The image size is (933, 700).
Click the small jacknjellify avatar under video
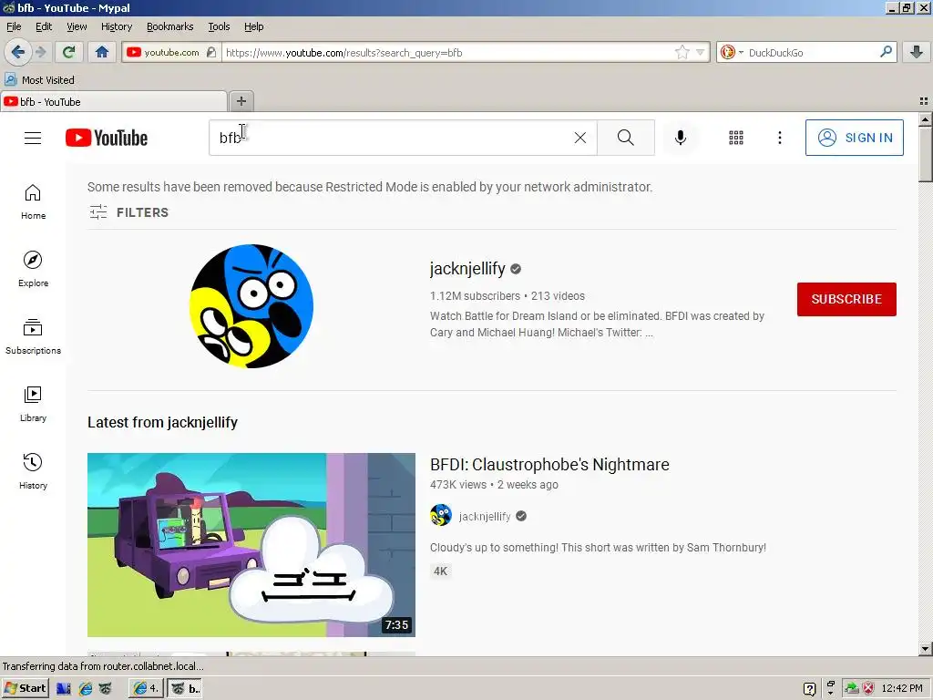pyautogui.click(x=441, y=516)
